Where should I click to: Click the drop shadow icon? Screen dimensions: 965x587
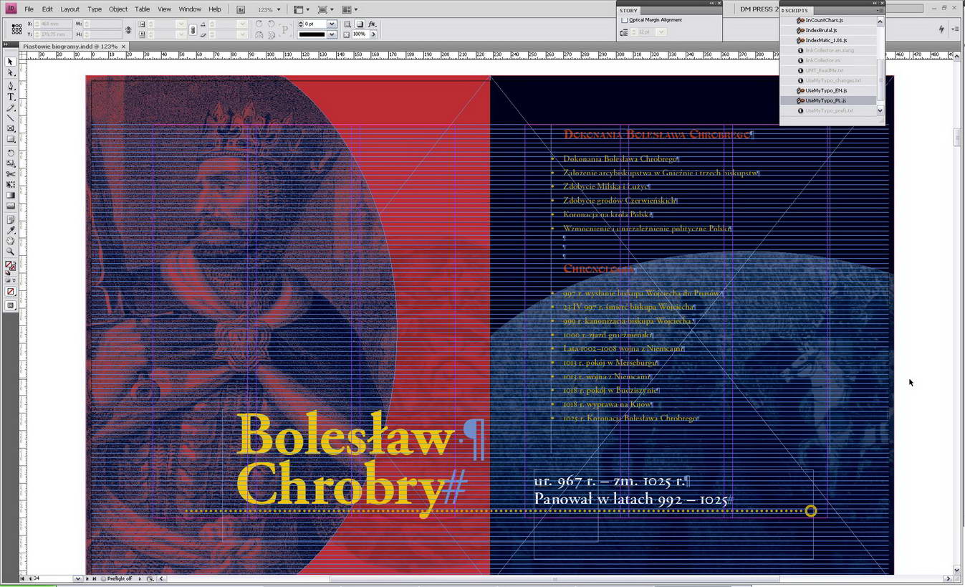click(x=360, y=24)
